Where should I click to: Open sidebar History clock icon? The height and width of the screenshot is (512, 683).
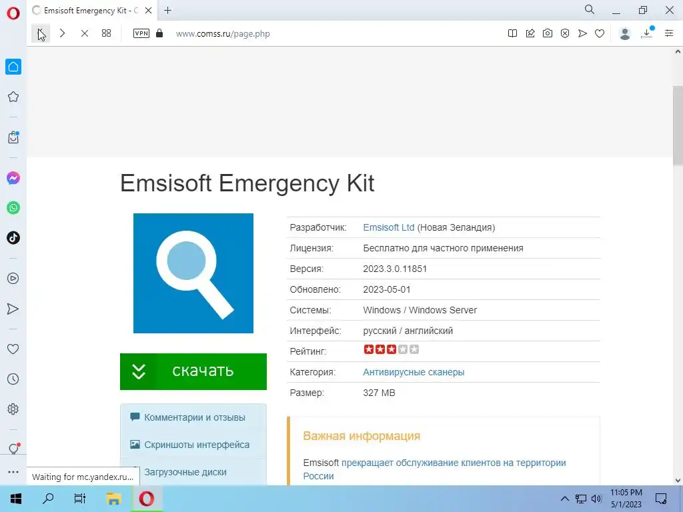coord(13,379)
